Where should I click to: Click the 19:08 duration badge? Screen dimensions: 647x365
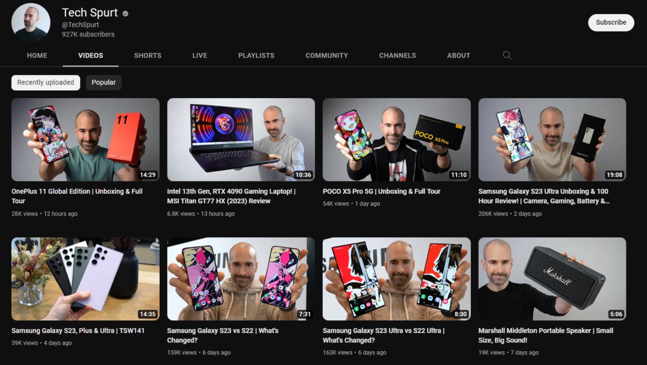pyautogui.click(x=614, y=175)
